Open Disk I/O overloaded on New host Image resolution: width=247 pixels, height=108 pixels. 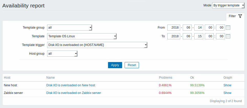point(71,85)
